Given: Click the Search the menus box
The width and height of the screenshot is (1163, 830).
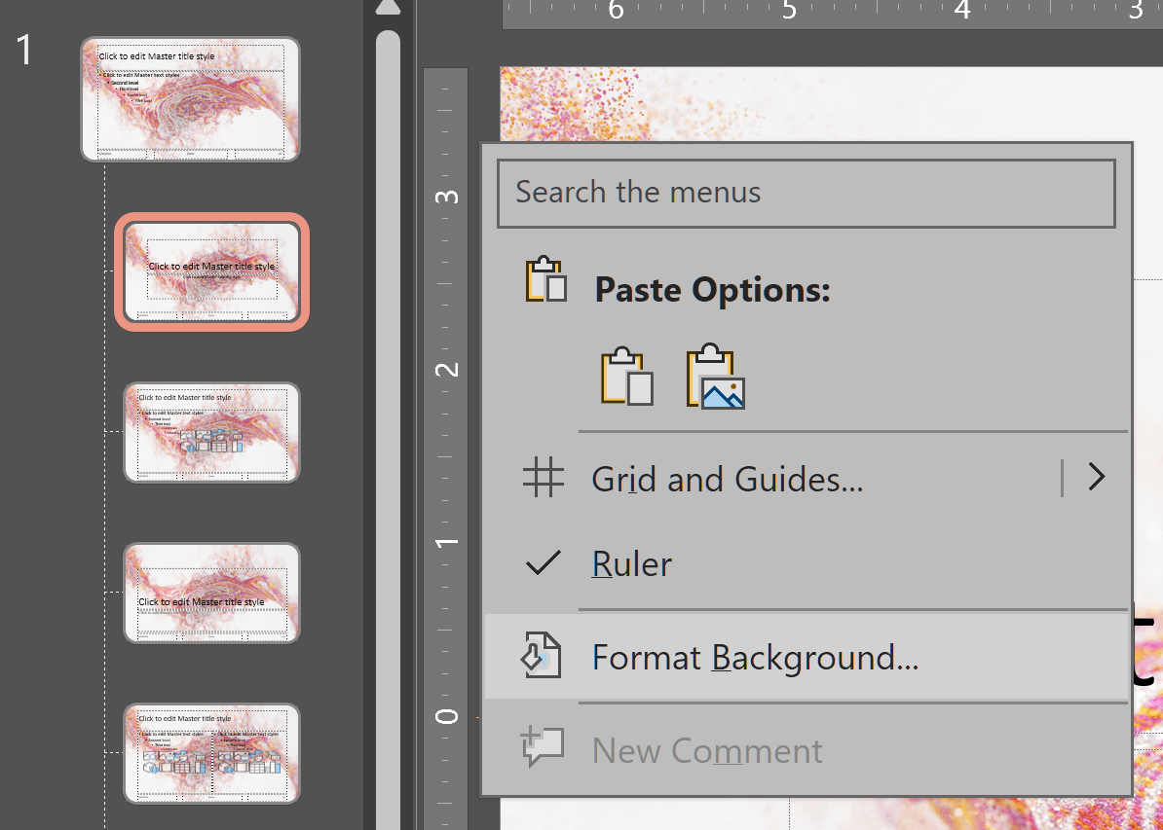Looking at the screenshot, I should (x=807, y=193).
